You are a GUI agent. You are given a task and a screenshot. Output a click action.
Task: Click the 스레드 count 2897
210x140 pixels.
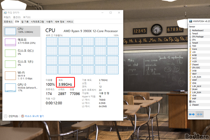(x=62, y=94)
